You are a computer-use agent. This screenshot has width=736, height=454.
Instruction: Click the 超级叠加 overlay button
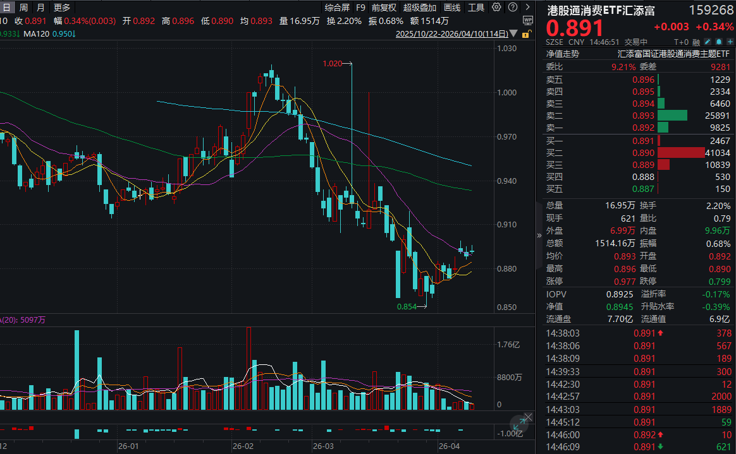[420, 8]
